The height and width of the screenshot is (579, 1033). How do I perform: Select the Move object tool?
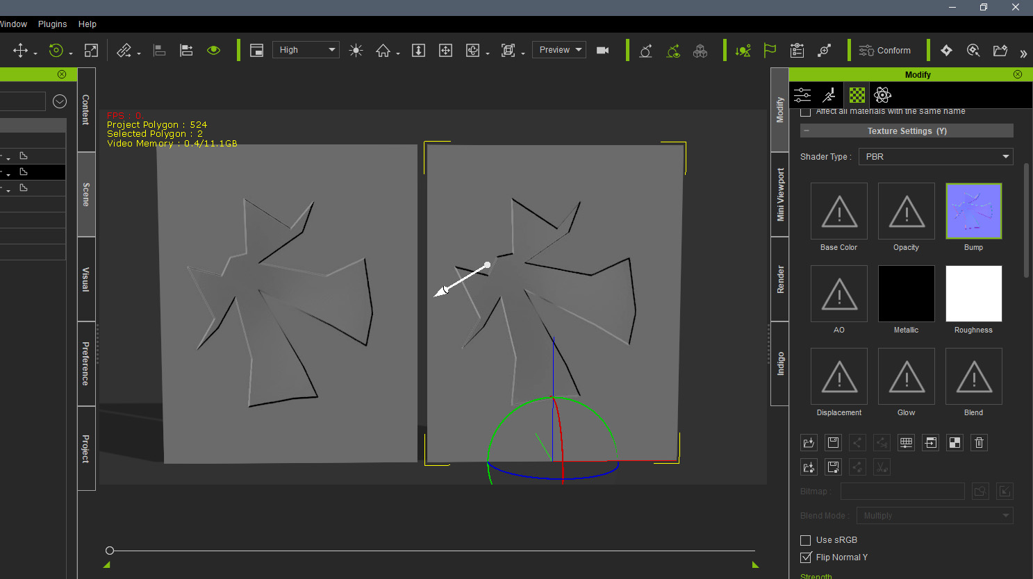coord(20,50)
